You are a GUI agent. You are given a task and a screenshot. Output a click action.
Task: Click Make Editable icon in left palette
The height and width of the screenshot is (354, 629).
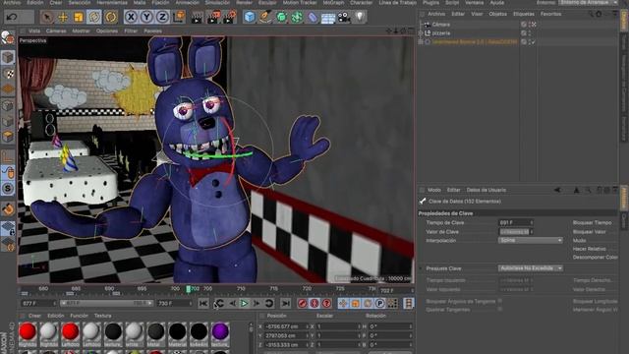(8, 38)
